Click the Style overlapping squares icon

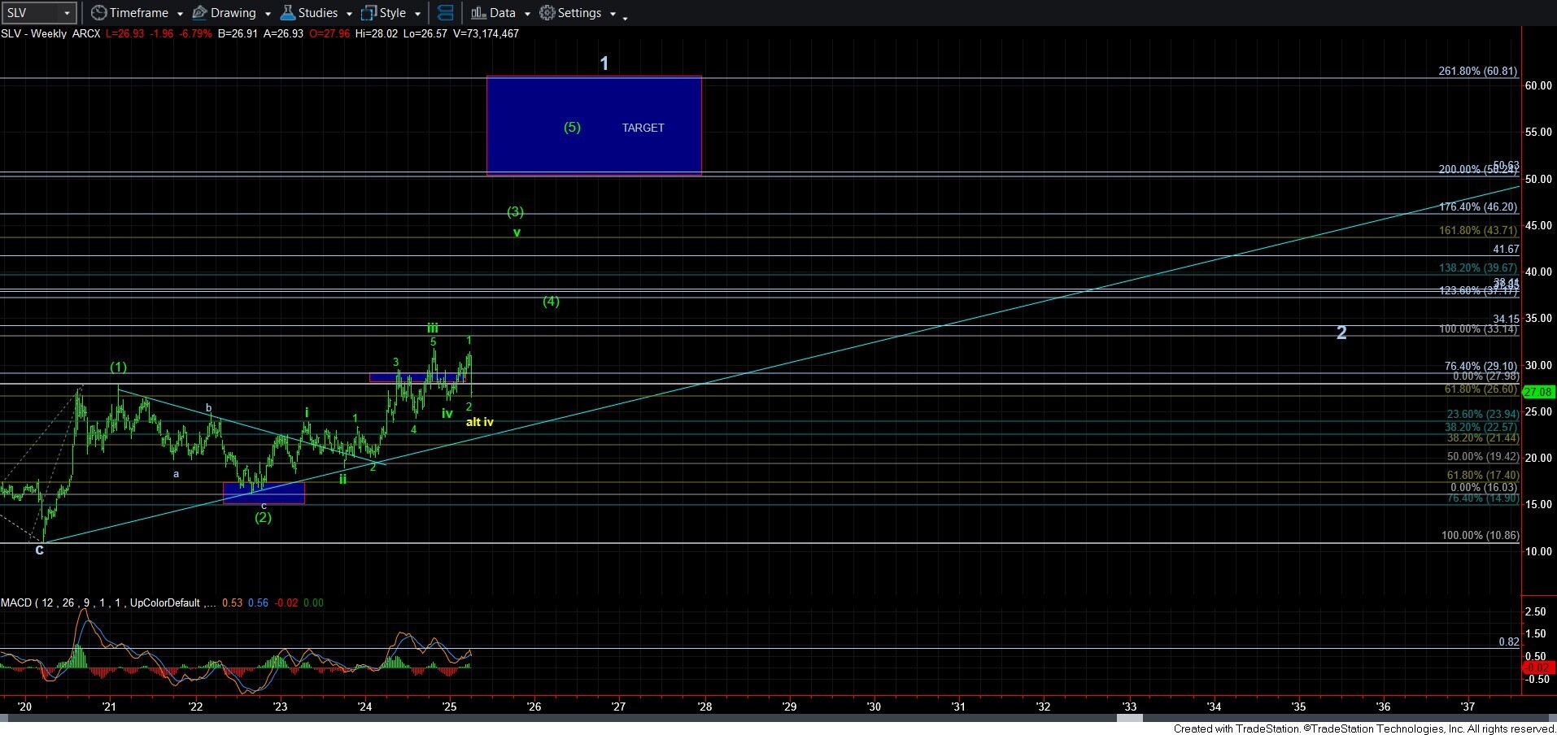(x=369, y=13)
